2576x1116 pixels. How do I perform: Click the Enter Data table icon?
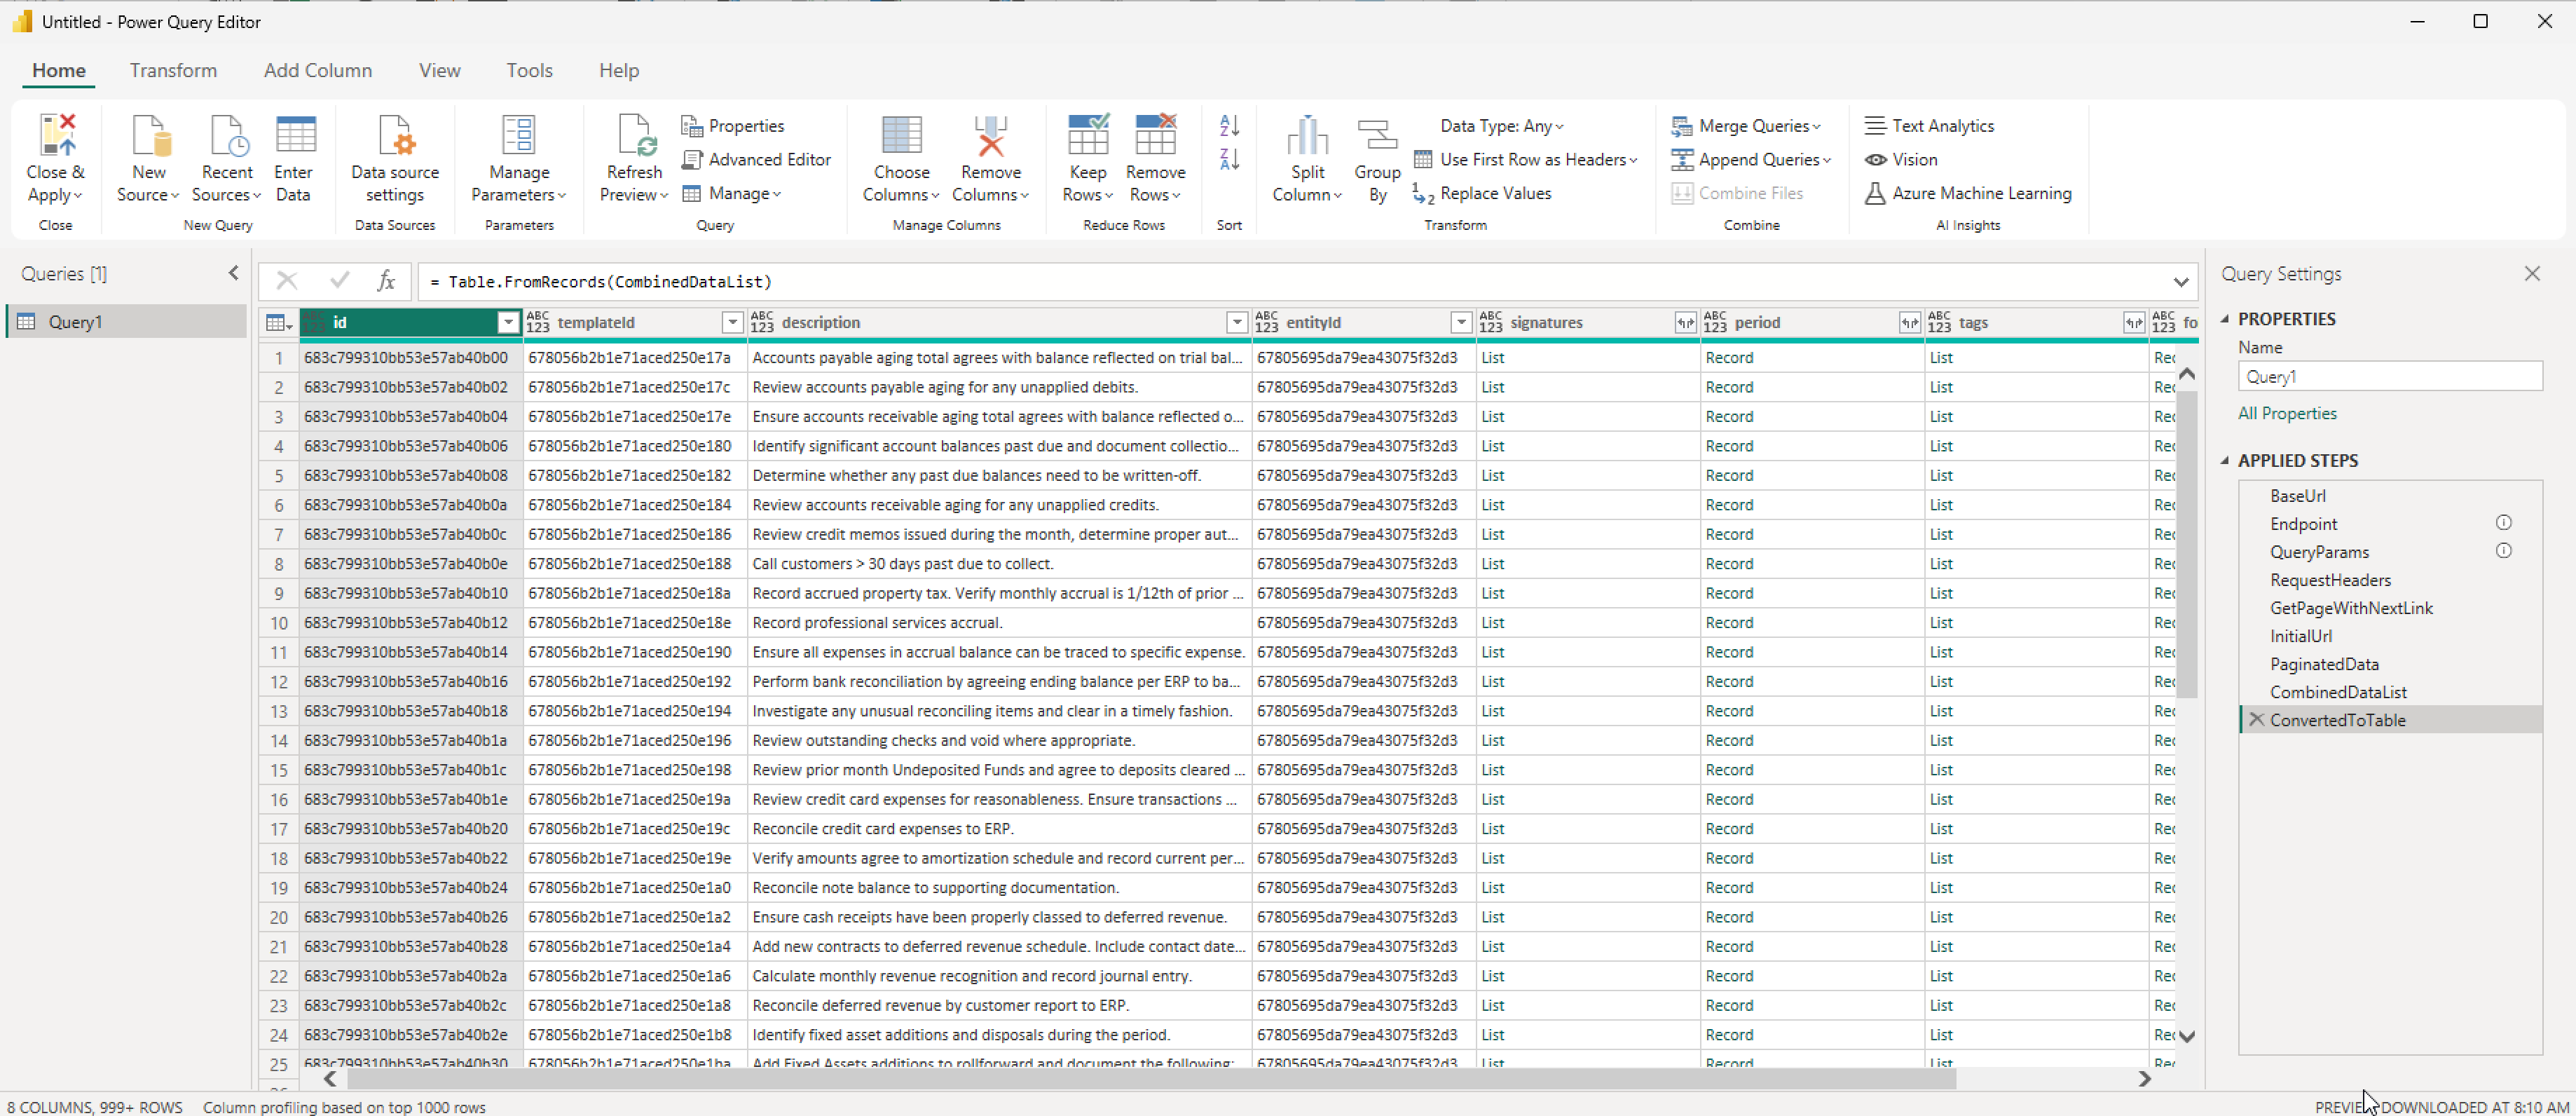point(294,135)
